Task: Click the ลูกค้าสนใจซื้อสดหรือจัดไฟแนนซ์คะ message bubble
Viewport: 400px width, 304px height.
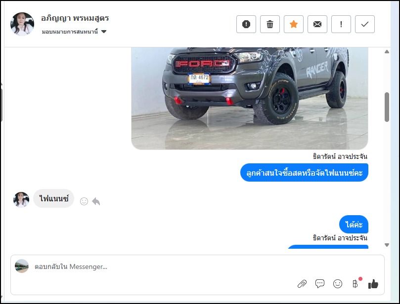Action: (304, 173)
